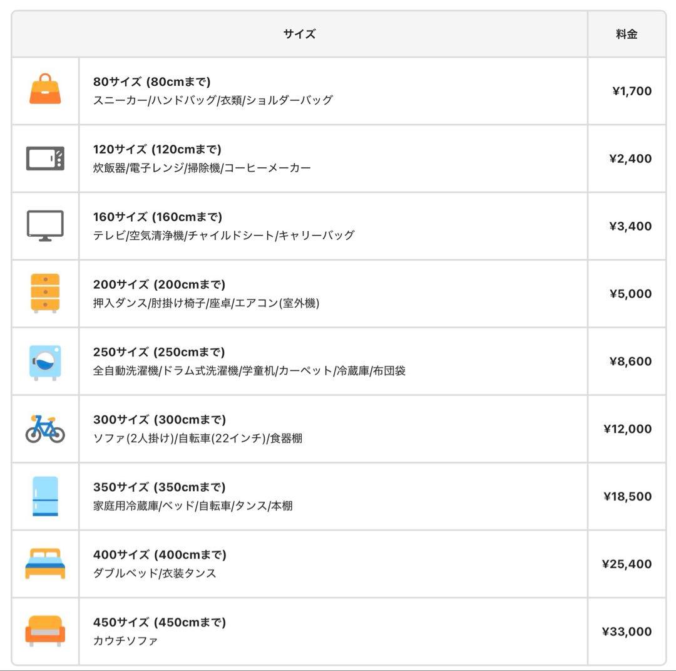Select the microwave icon in the 120サイズ row
The image size is (676, 671).
[44, 157]
